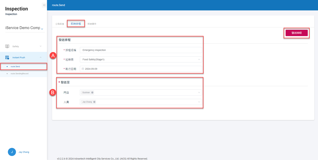Click the Advantech copyright footer text
The image size is (318, 160).
103,158
